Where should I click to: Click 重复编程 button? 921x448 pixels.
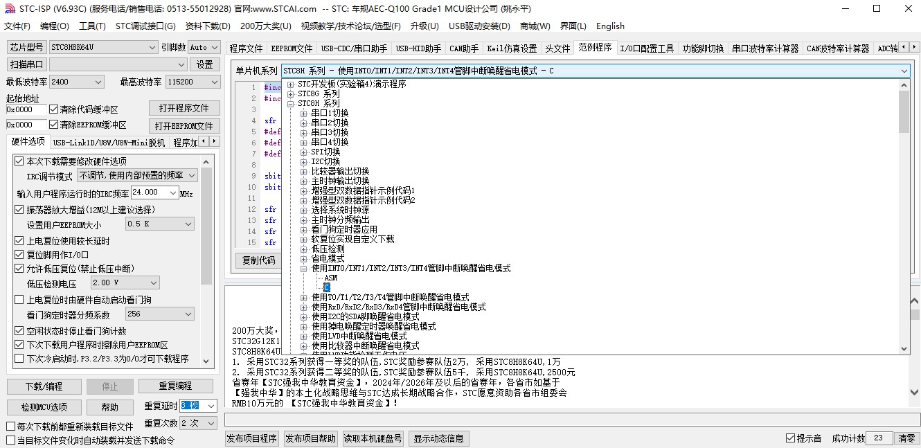pos(175,386)
